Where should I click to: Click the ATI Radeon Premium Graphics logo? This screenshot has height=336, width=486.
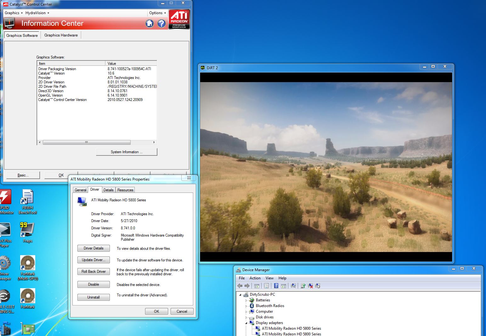(x=179, y=19)
